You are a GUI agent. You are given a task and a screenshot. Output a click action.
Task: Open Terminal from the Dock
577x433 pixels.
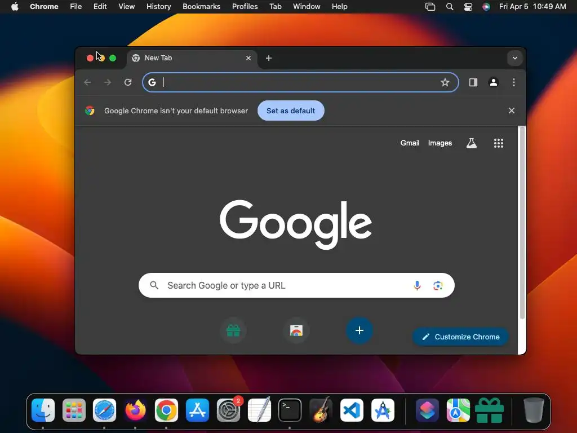point(290,410)
